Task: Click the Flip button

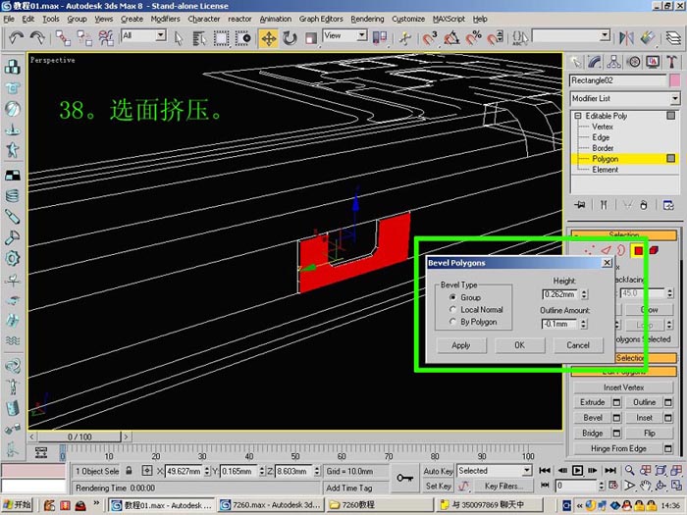Action: coord(650,434)
